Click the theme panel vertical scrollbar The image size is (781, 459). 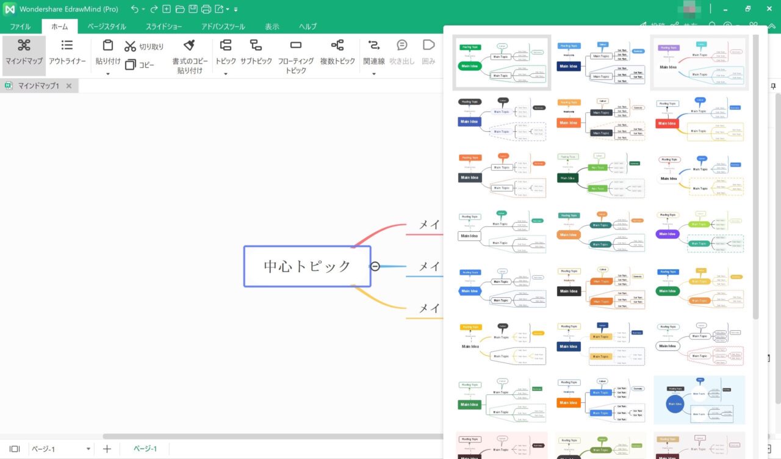[756, 177]
